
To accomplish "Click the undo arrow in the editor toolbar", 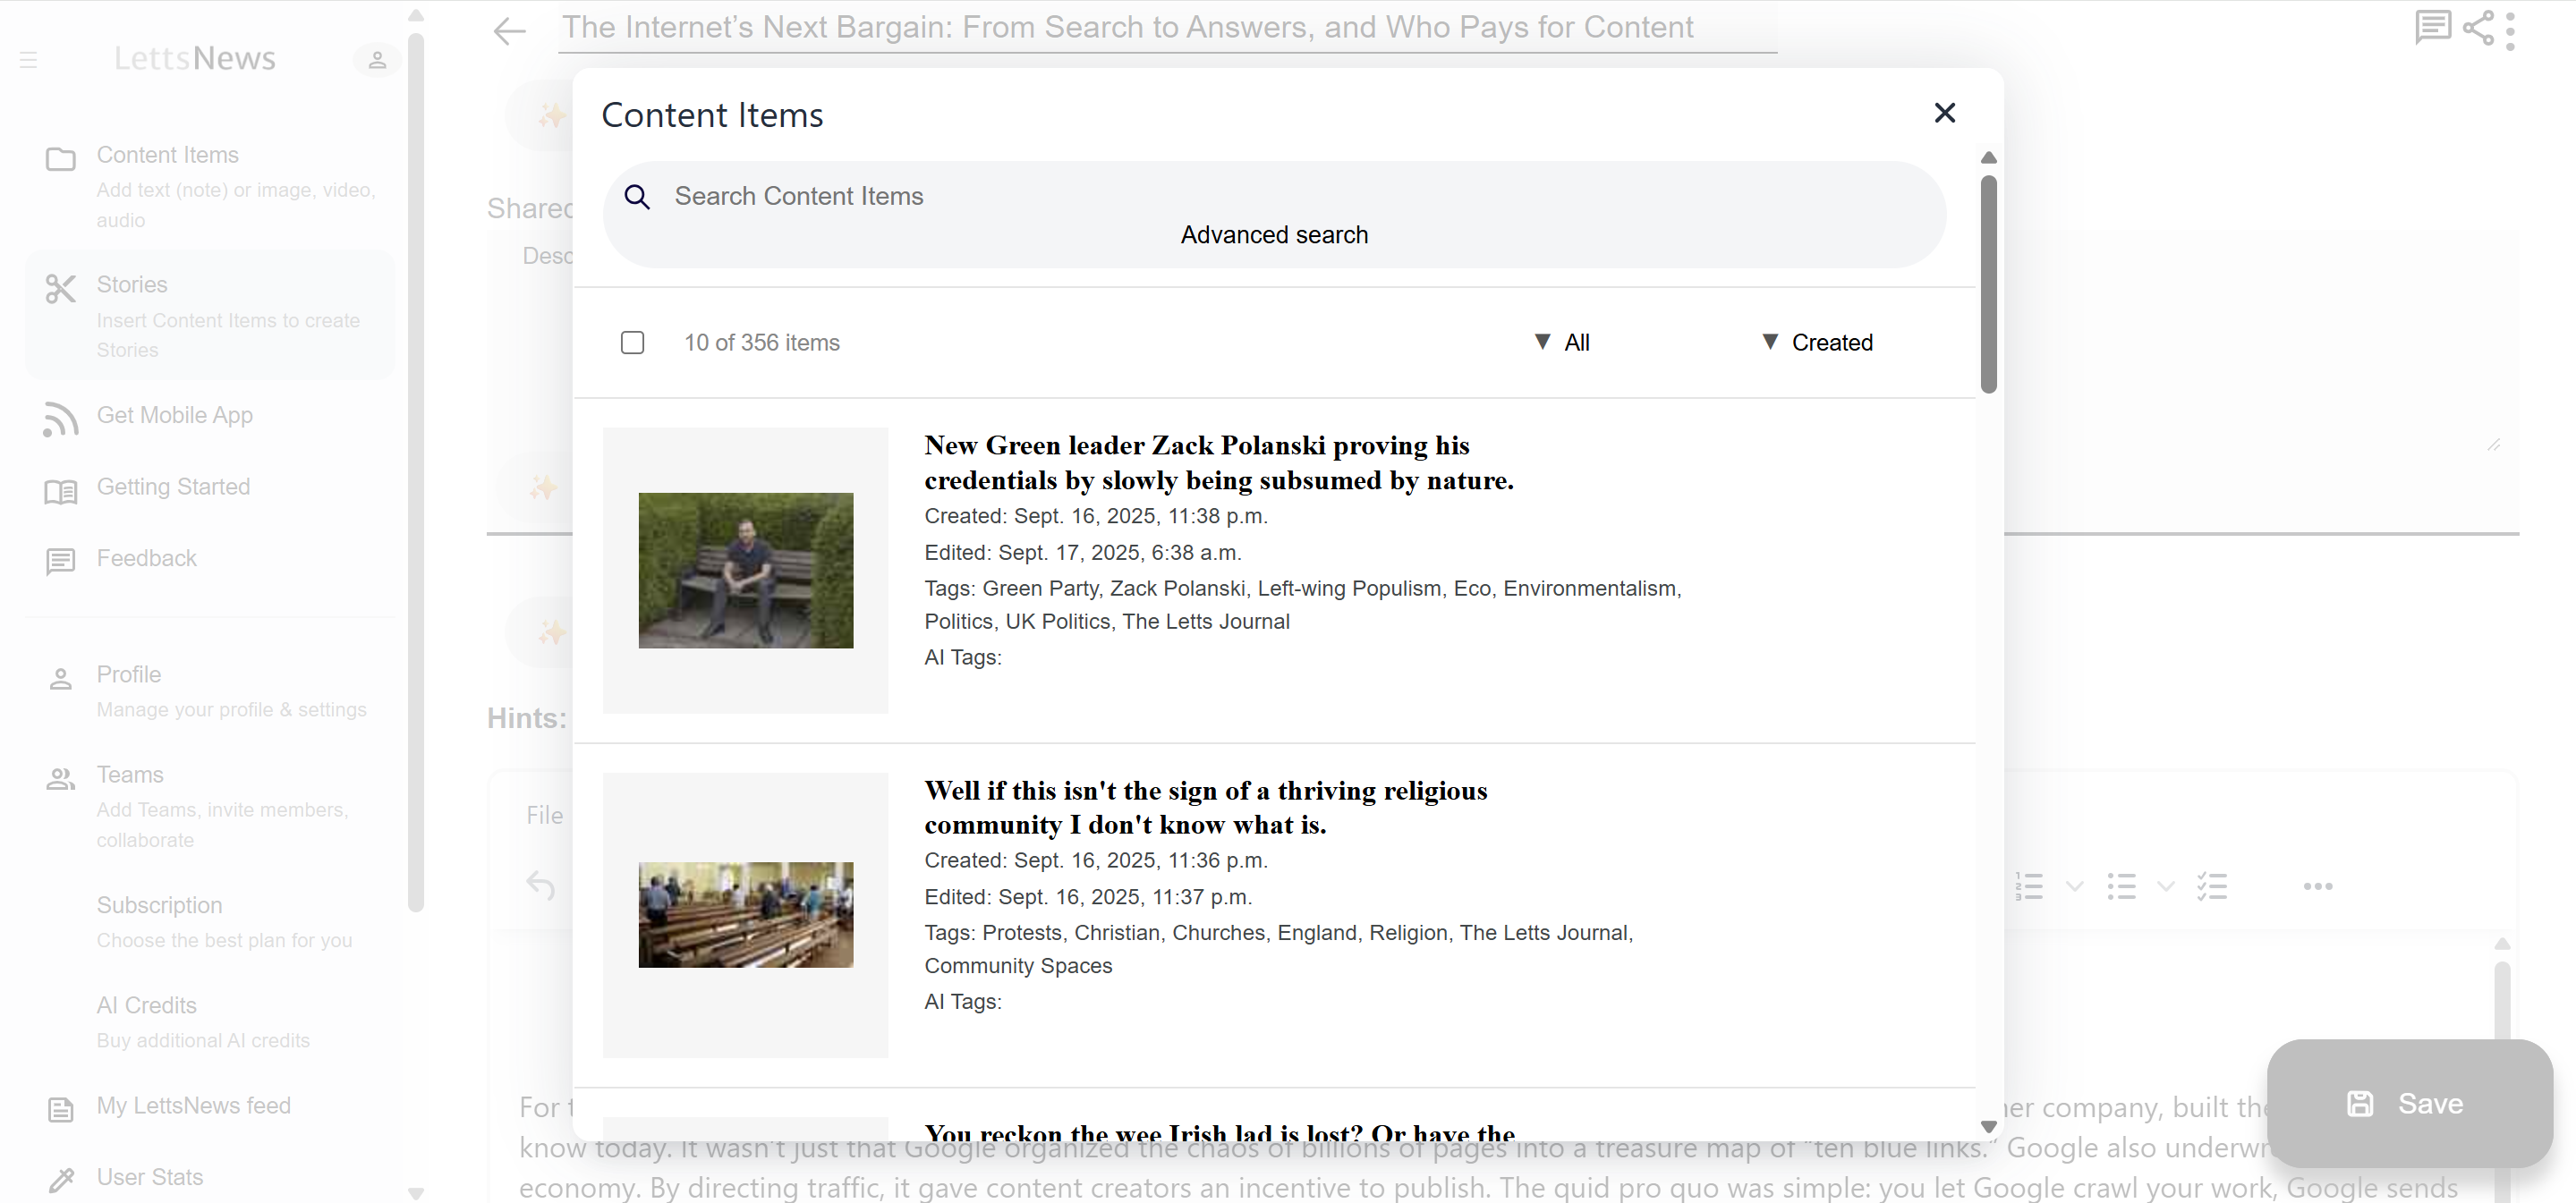I will point(541,885).
